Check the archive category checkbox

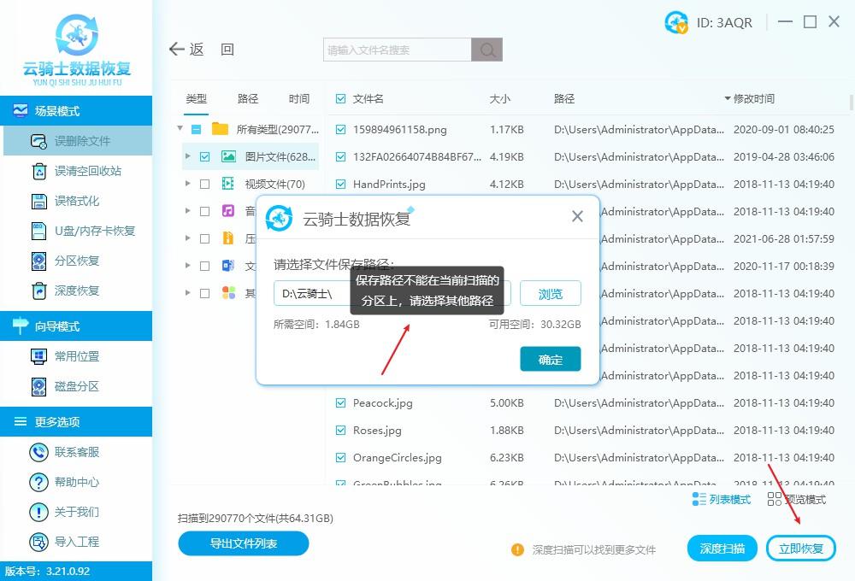(x=205, y=238)
